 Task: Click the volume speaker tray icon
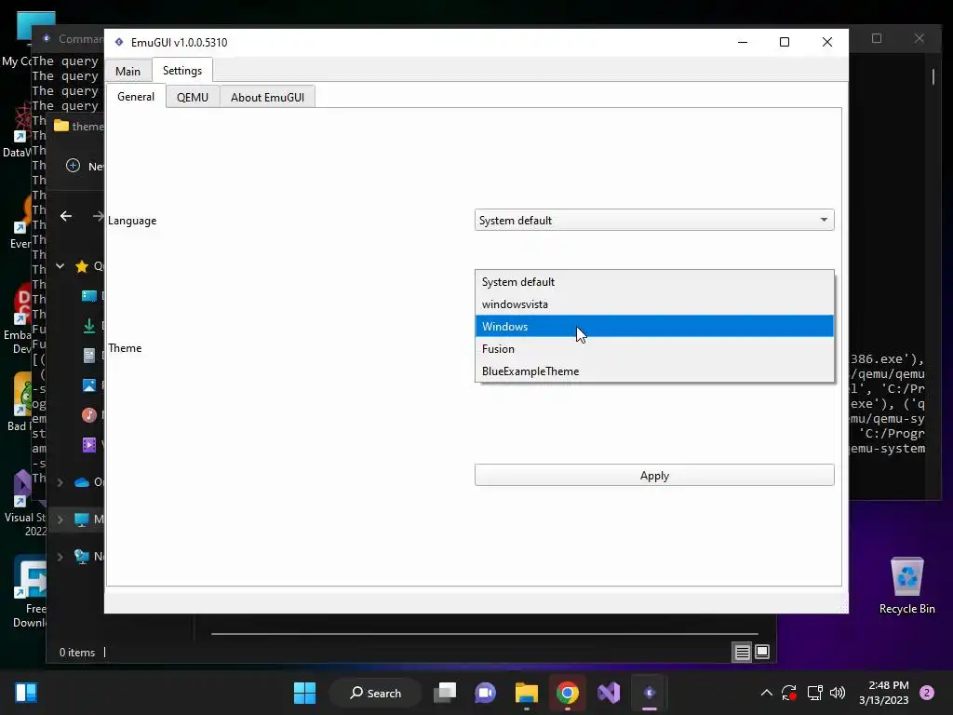(x=838, y=693)
